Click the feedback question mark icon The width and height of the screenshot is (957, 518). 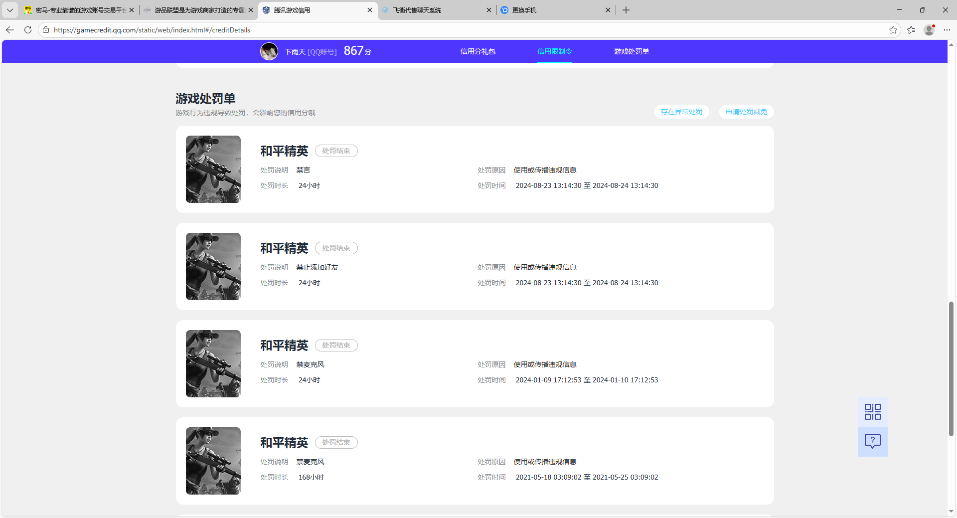pos(872,441)
